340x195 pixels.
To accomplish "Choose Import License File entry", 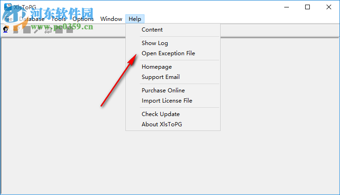I will coord(173,101).
